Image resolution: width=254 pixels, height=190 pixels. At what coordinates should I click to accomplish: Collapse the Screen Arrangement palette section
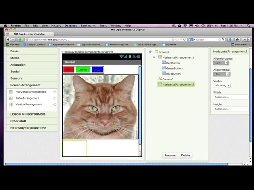[x=32, y=85]
